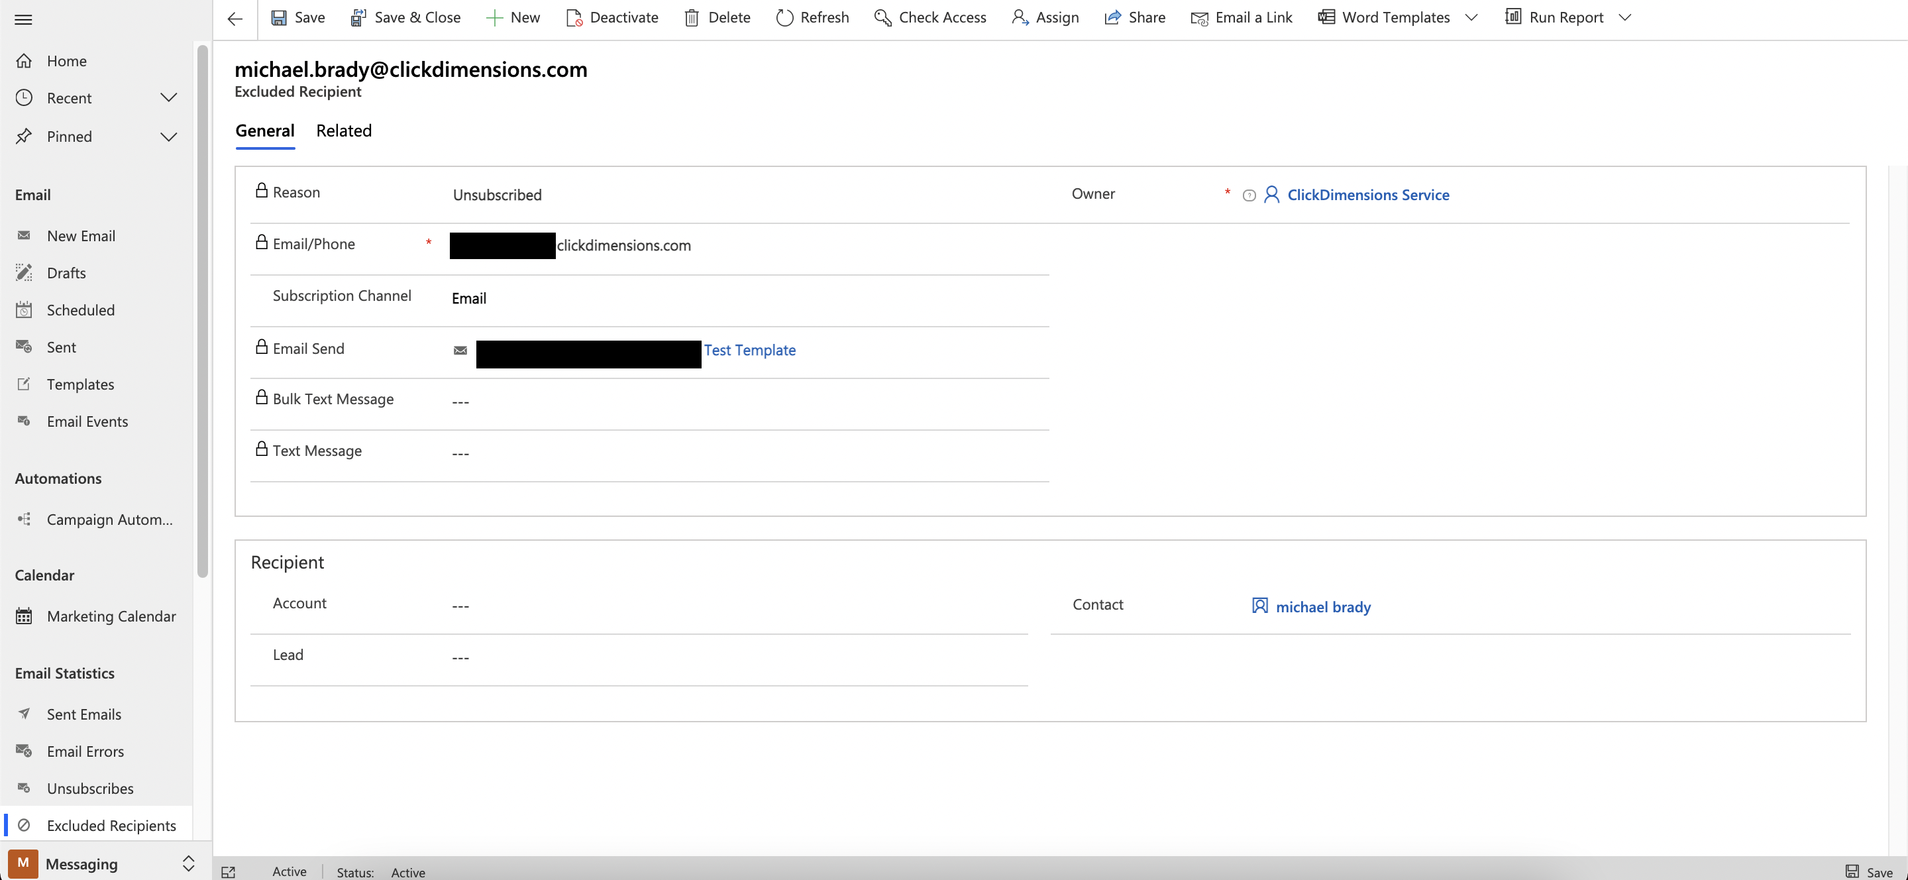Click the Messaging M app tile
Image resolution: width=1908 pixels, height=880 pixels.
tap(23, 863)
